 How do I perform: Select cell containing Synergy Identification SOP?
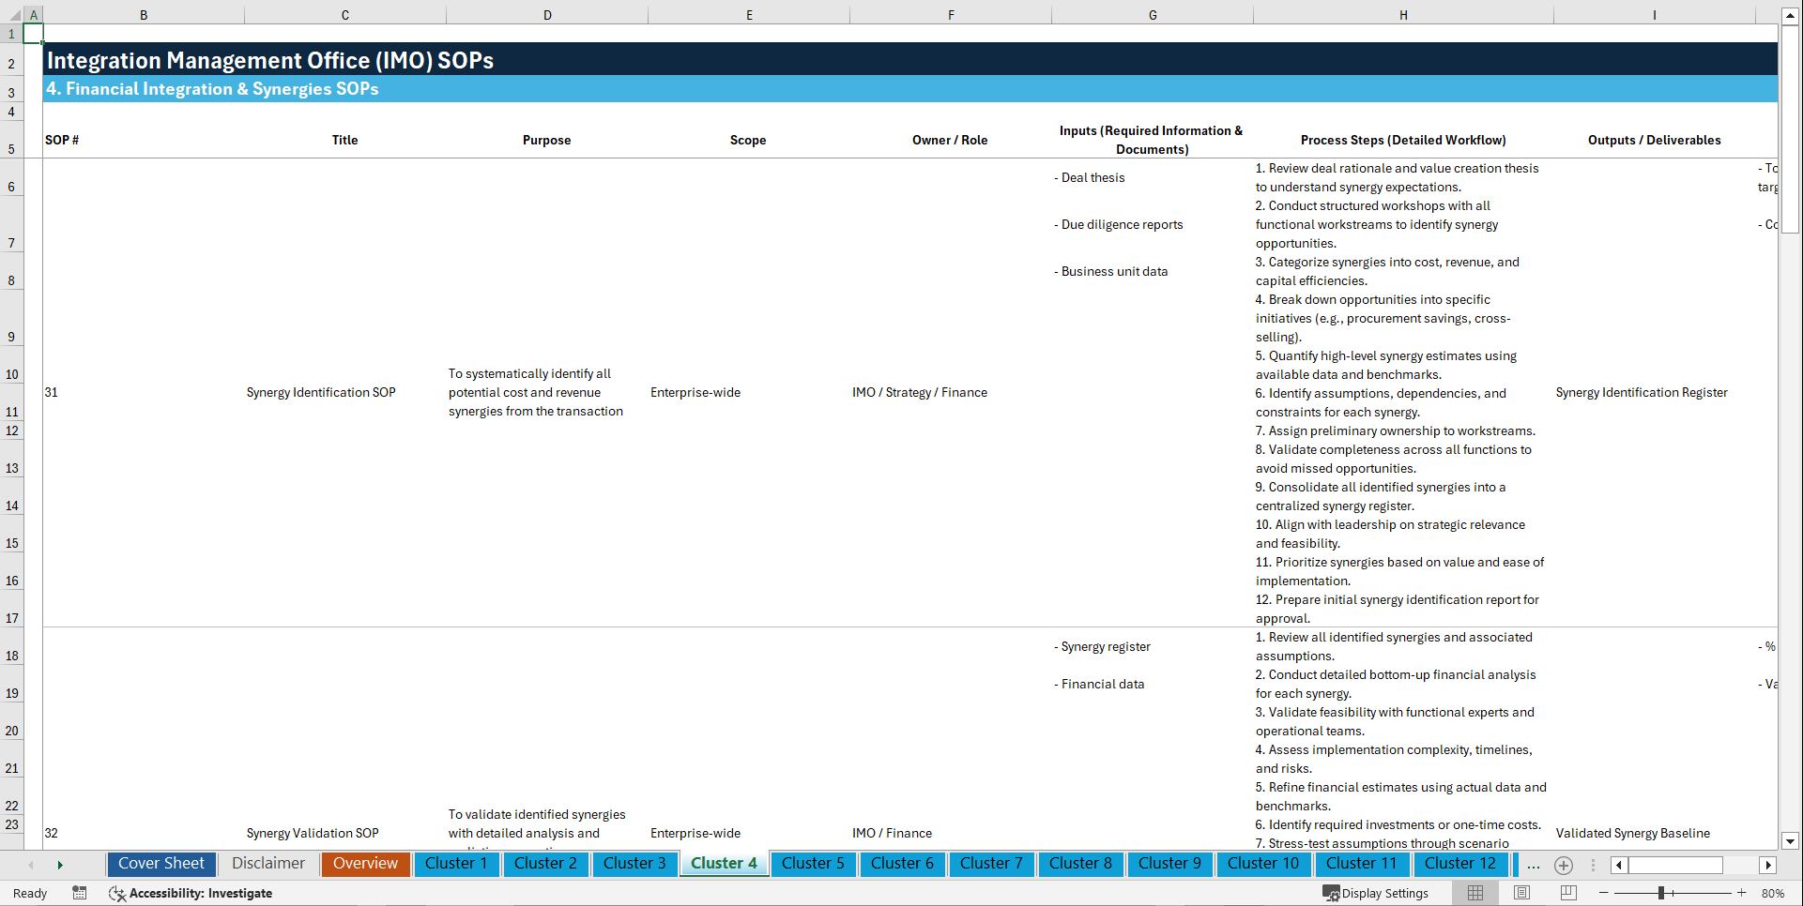coord(321,392)
